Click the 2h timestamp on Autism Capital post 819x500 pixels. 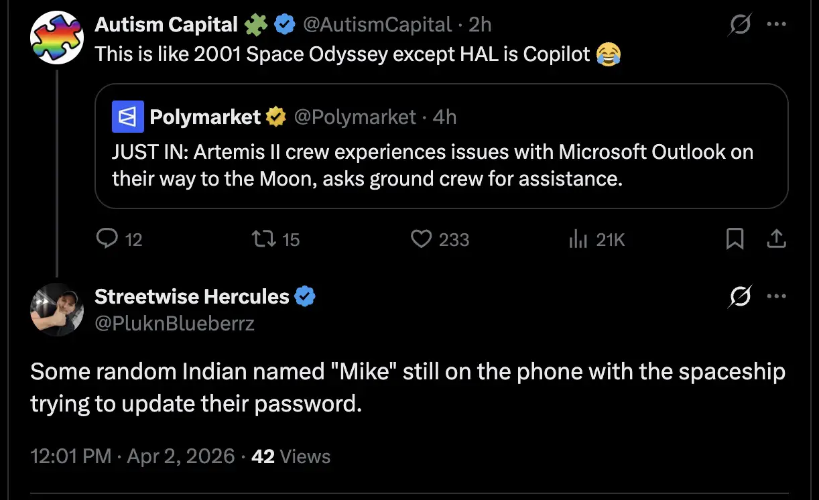coord(480,25)
